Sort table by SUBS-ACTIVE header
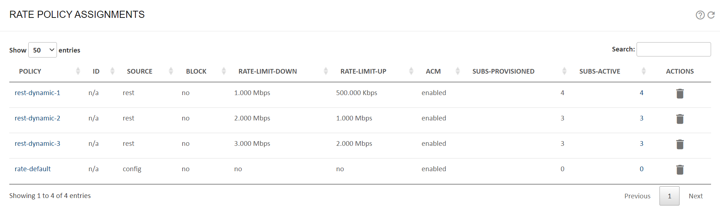This screenshot has width=720, height=213. 600,71
